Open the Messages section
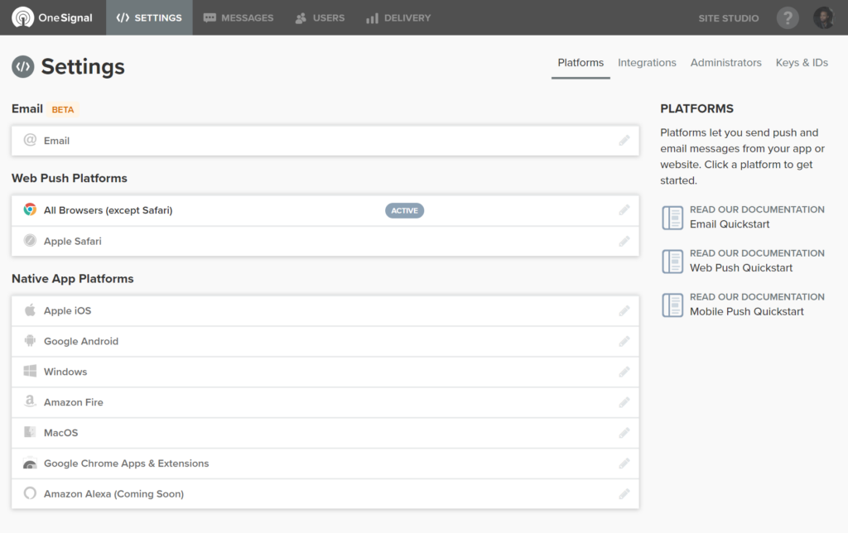The width and height of the screenshot is (848, 533). 238,17
